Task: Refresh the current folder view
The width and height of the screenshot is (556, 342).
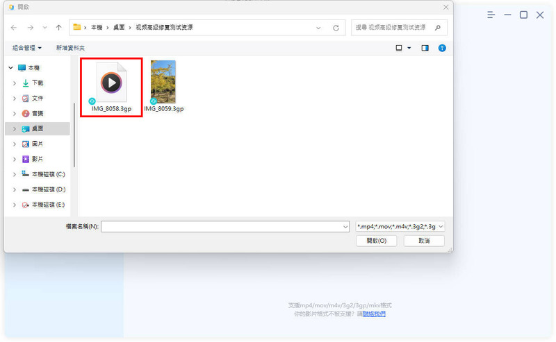Action: click(336, 28)
